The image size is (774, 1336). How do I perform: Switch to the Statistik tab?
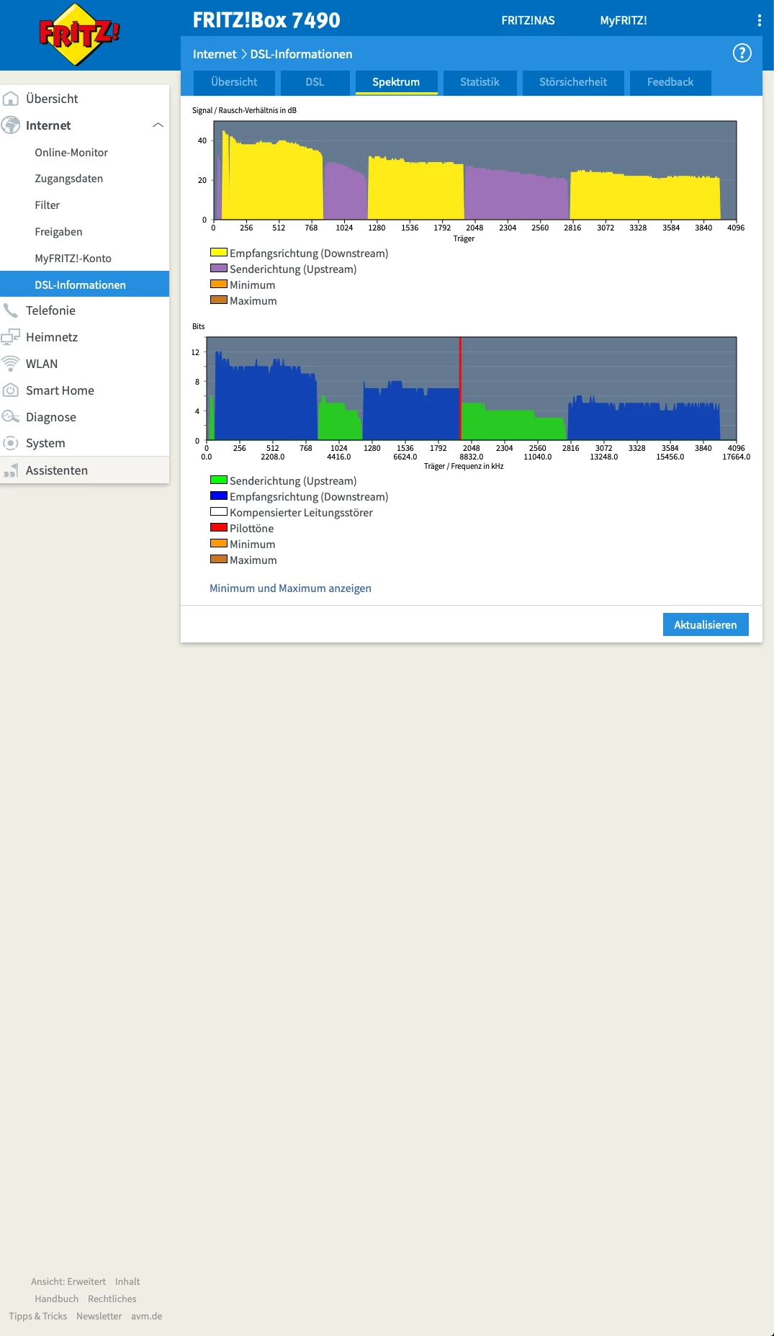tap(480, 82)
